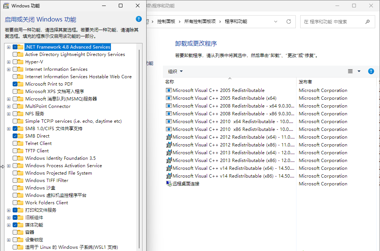The height and width of the screenshot is (251, 380).
Task: Click the refresh button beside the address bar
Action: coord(289,22)
